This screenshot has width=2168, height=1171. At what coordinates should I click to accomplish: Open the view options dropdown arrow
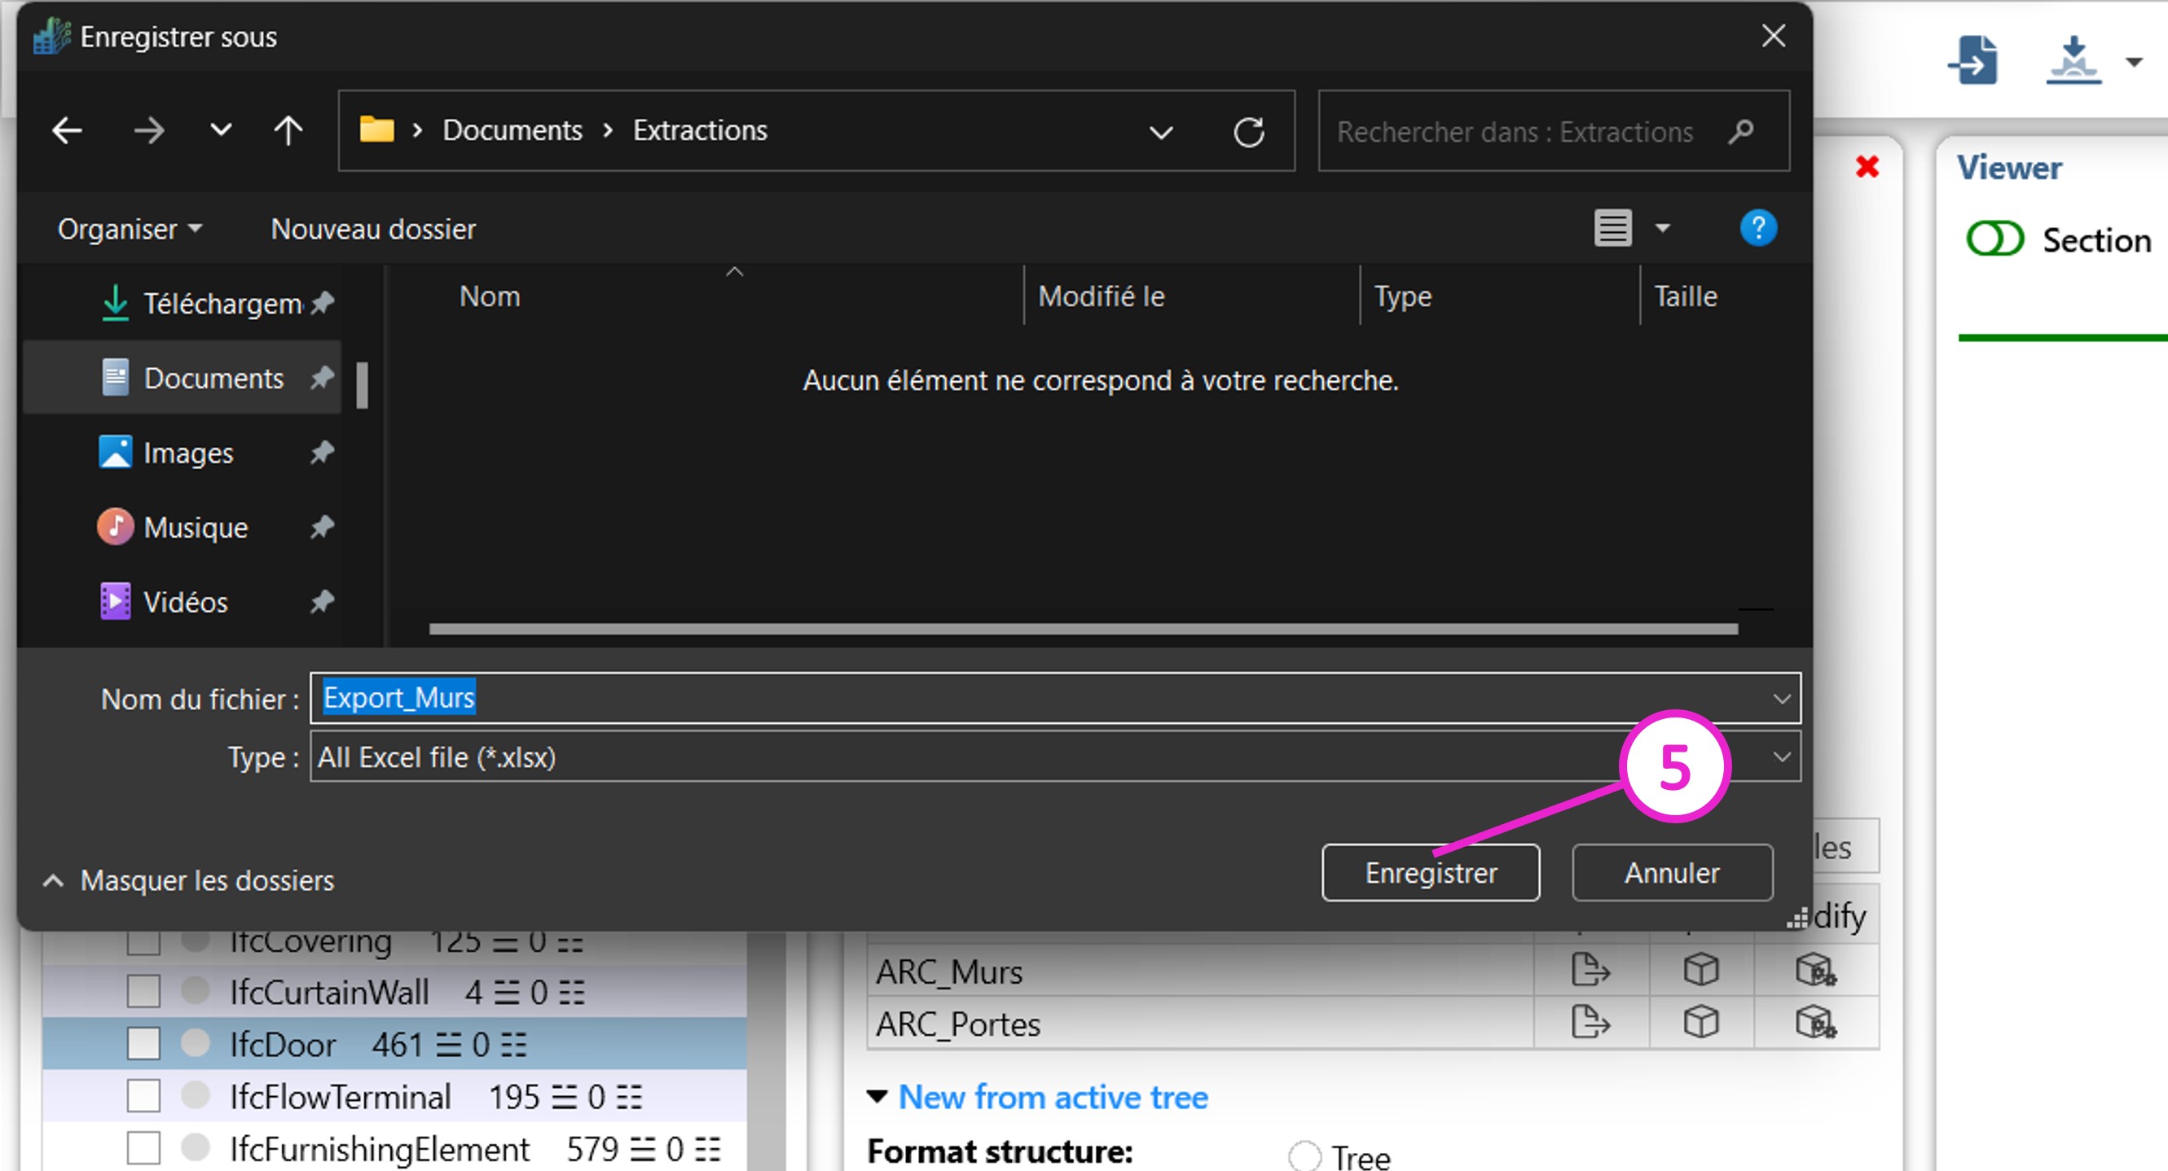[x=1662, y=229]
